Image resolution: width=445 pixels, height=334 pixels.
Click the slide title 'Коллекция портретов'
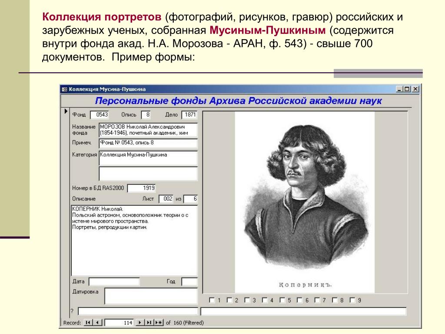point(102,17)
